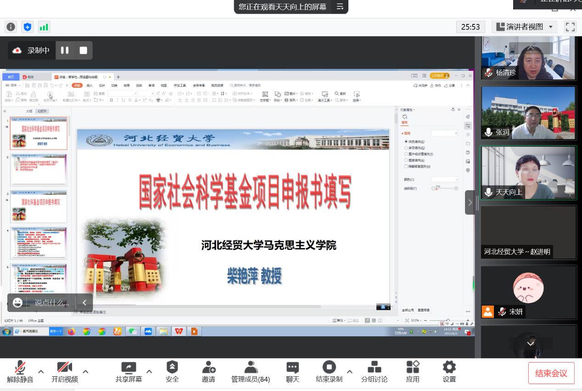Enter full screen mode
This screenshot has height=391, width=582.
(x=570, y=27)
